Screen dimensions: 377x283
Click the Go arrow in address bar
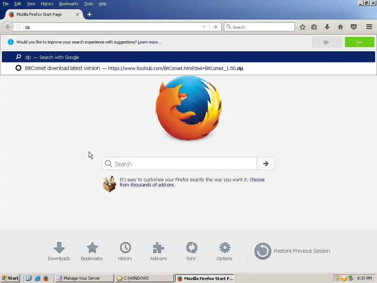(215, 27)
